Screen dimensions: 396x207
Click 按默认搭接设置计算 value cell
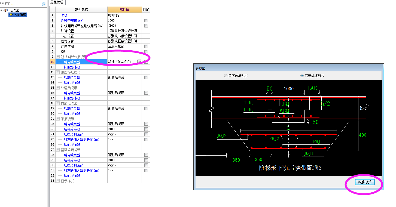[x=124, y=41]
